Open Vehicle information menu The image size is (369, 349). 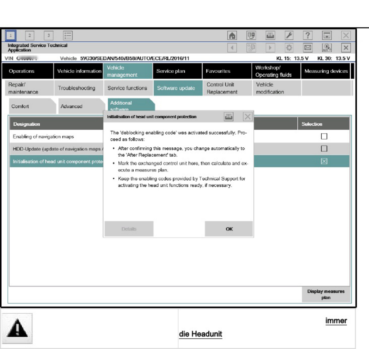tap(78, 71)
